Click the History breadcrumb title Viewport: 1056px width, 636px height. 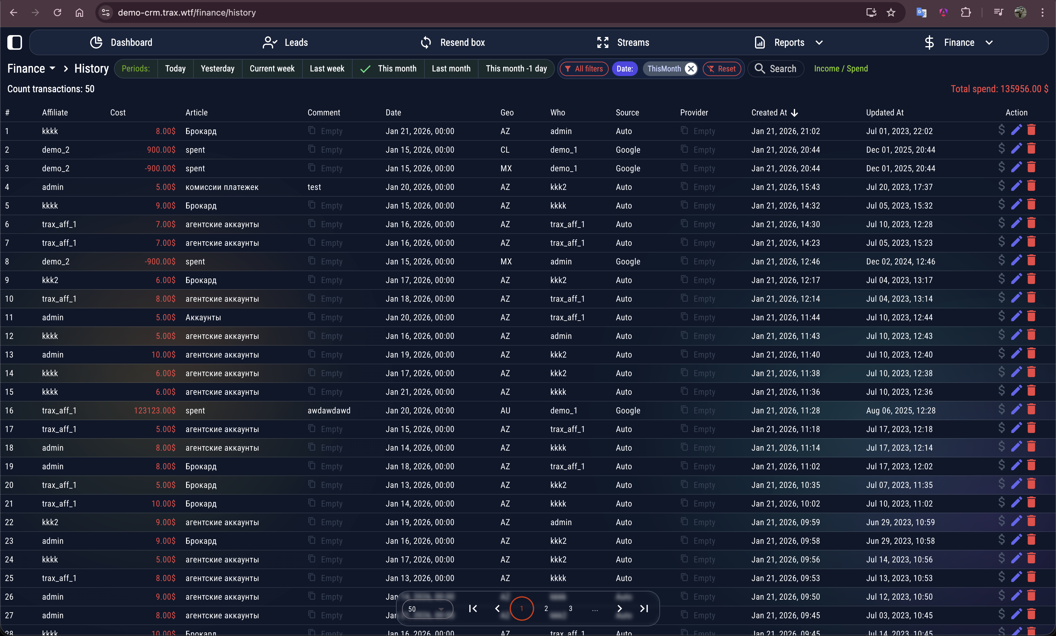[91, 68]
